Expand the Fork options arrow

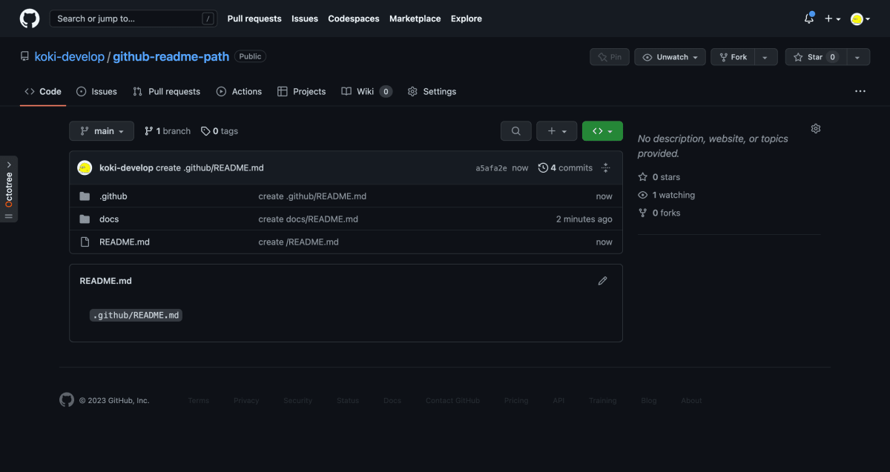pyautogui.click(x=766, y=57)
